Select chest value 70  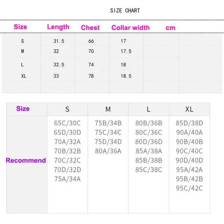91,51
